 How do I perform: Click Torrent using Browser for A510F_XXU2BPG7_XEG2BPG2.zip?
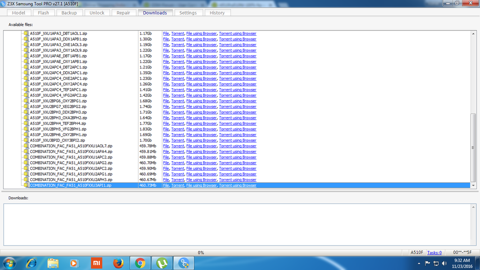pos(238,106)
